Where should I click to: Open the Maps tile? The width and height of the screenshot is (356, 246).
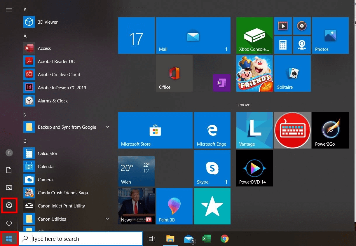302,45
